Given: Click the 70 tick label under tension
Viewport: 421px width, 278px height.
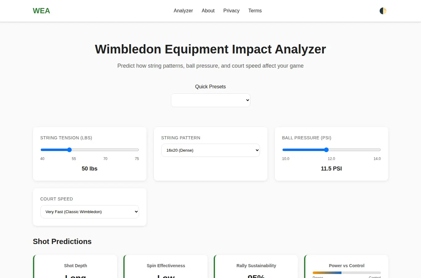Looking at the screenshot, I should tap(105, 159).
